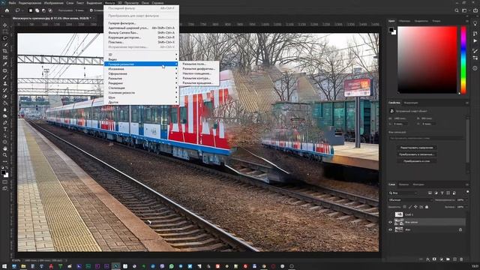Click Create new group folder icon
The image size is (480, 270).
pyautogui.click(x=448, y=259)
